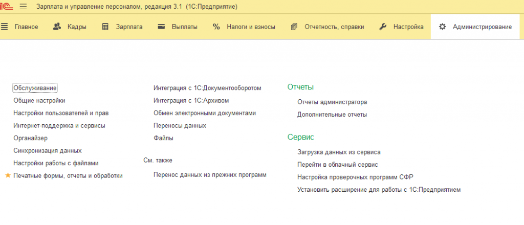Open Общие настройки
The width and height of the screenshot is (524, 225).
tap(39, 100)
